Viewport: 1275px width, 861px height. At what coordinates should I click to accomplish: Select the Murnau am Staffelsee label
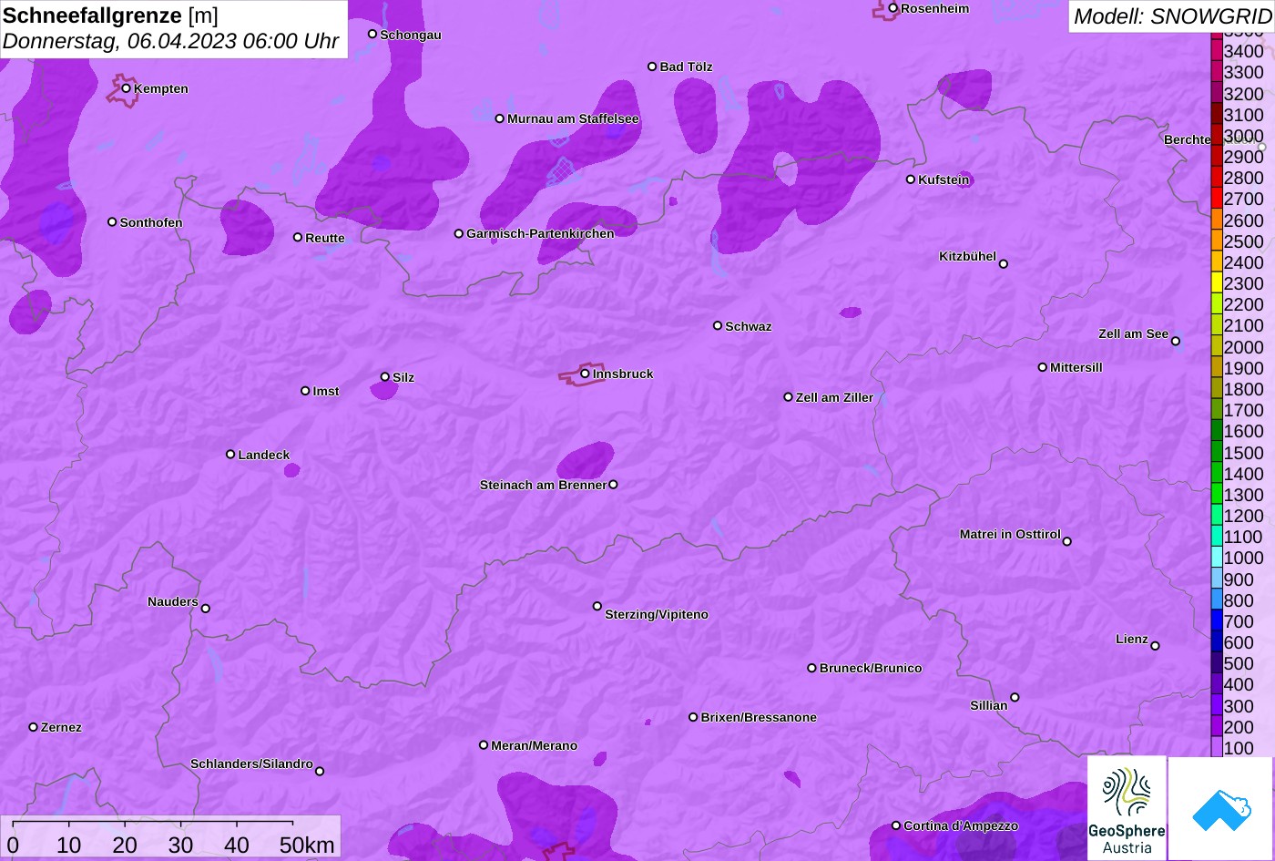point(573,118)
